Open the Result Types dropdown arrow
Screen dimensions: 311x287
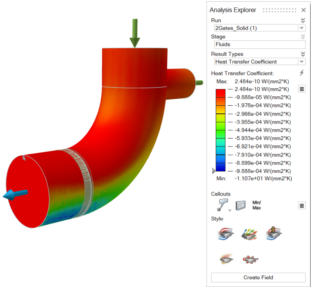[302, 62]
